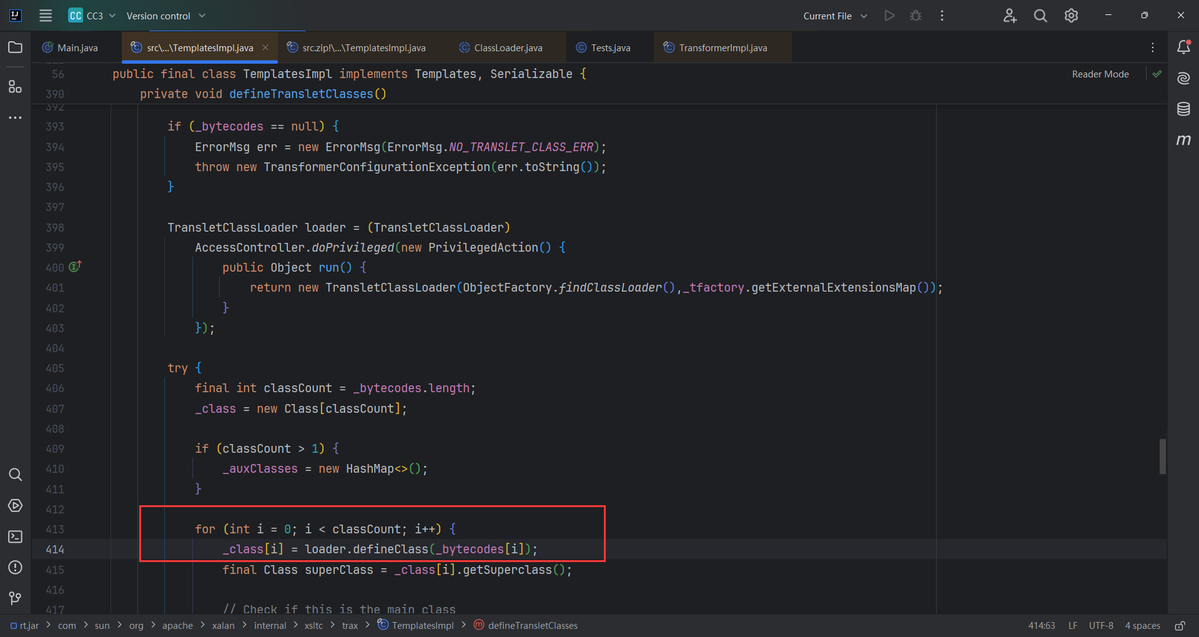Run the current file
Image resolution: width=1199 pixels, height=637 pixels.
889,16
